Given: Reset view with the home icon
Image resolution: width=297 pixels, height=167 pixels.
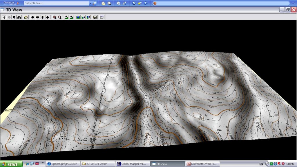Looking at the screenshot, I should coord(26,17).
